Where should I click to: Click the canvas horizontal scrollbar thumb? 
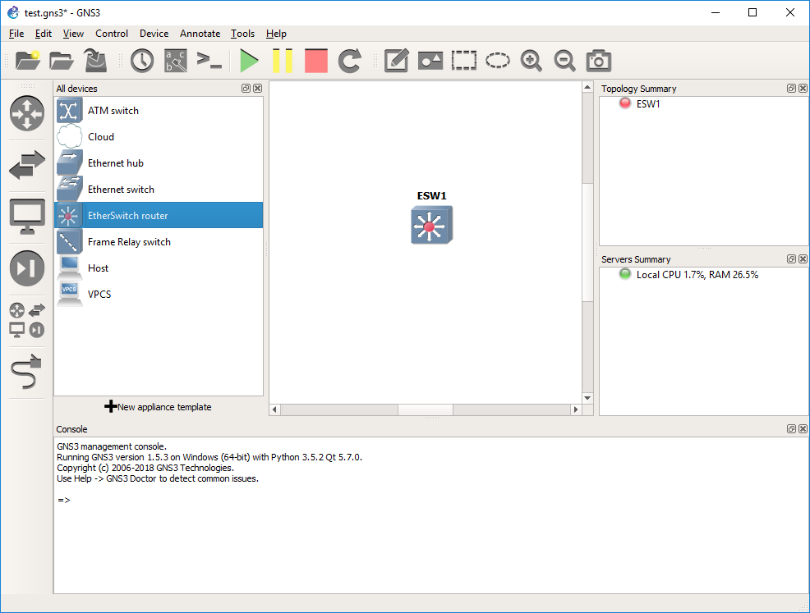pyautogui.click(x=426, y=409)
